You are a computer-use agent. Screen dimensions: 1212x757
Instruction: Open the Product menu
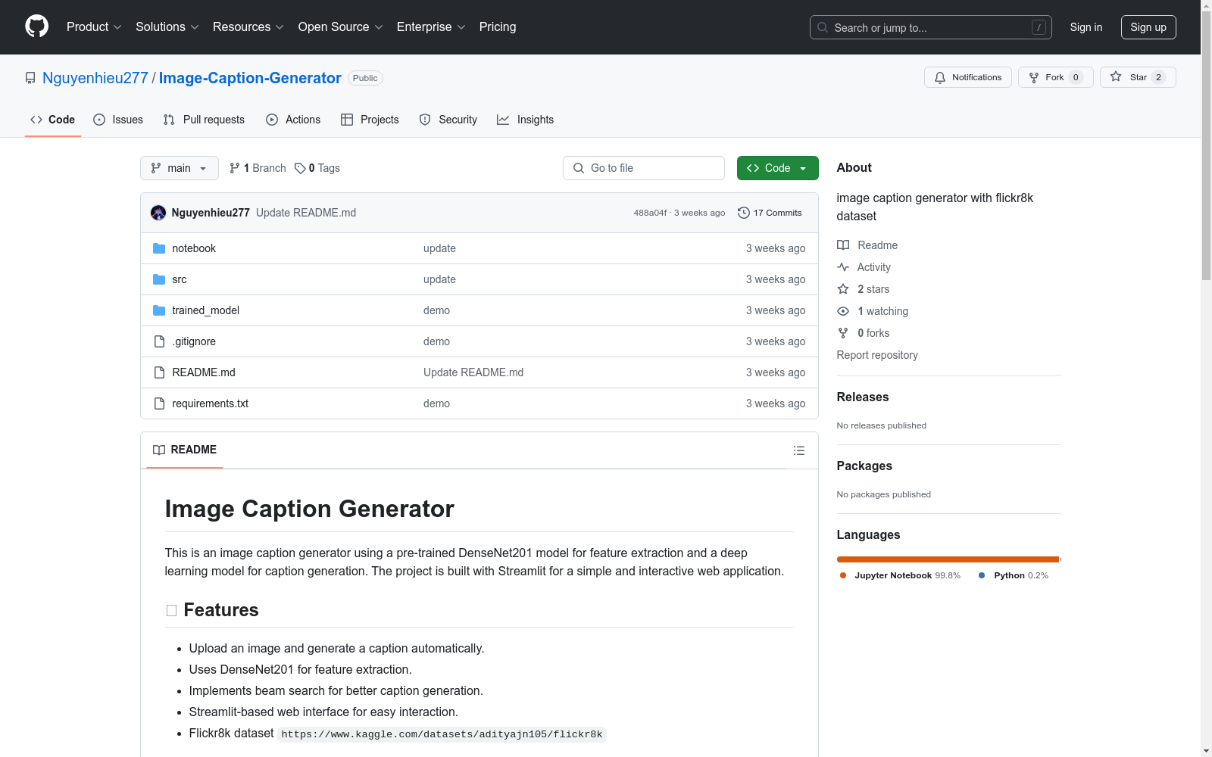(94, 27)
